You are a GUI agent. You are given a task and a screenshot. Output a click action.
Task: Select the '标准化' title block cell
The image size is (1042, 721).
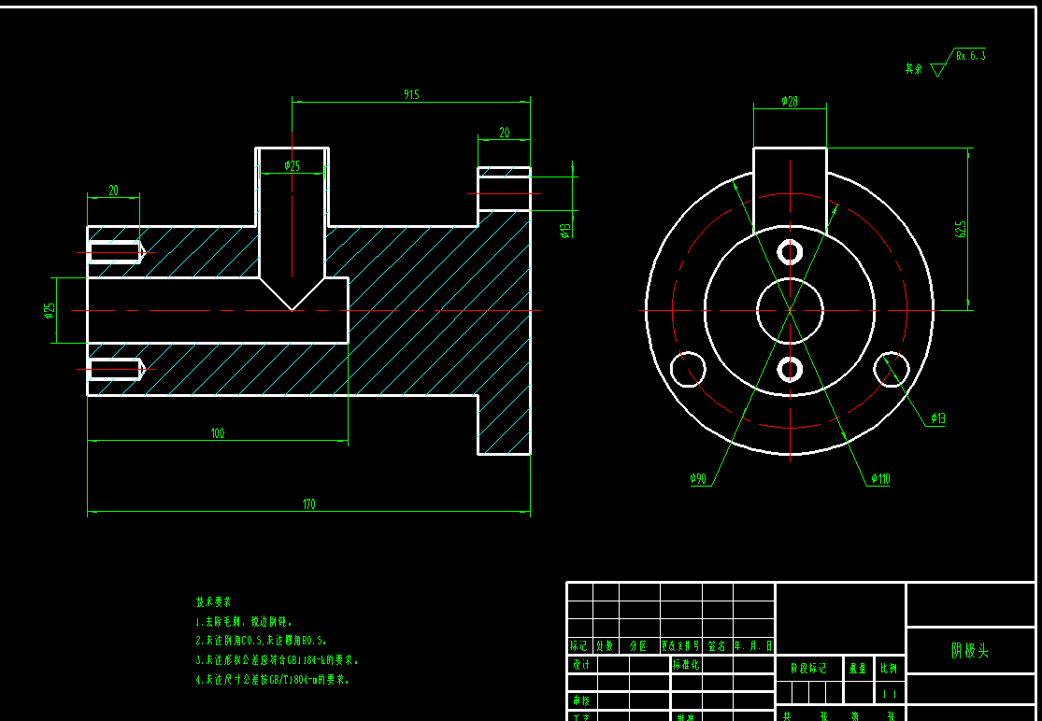[686, 665]
